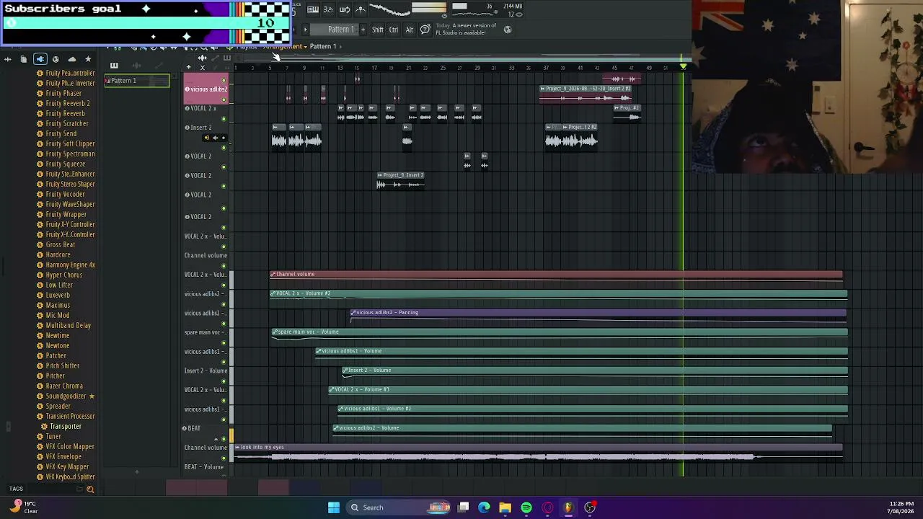923x519 pixels.
Task: Open the browser's globe online tab
Action: (x=56, y=59)
